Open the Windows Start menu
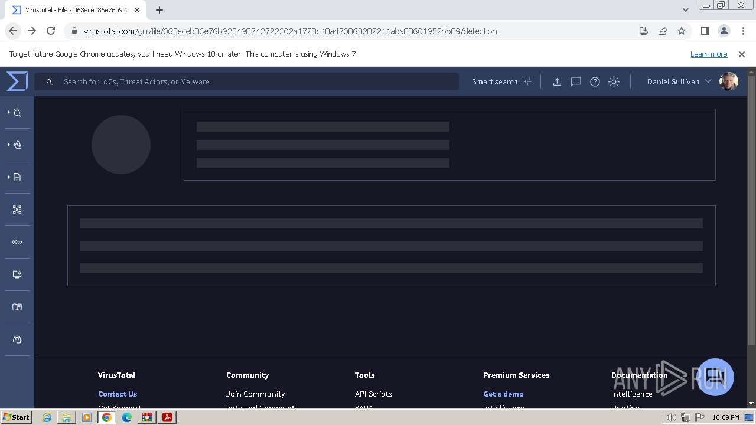This screenshot has height=425, width=756. [17, 417]
